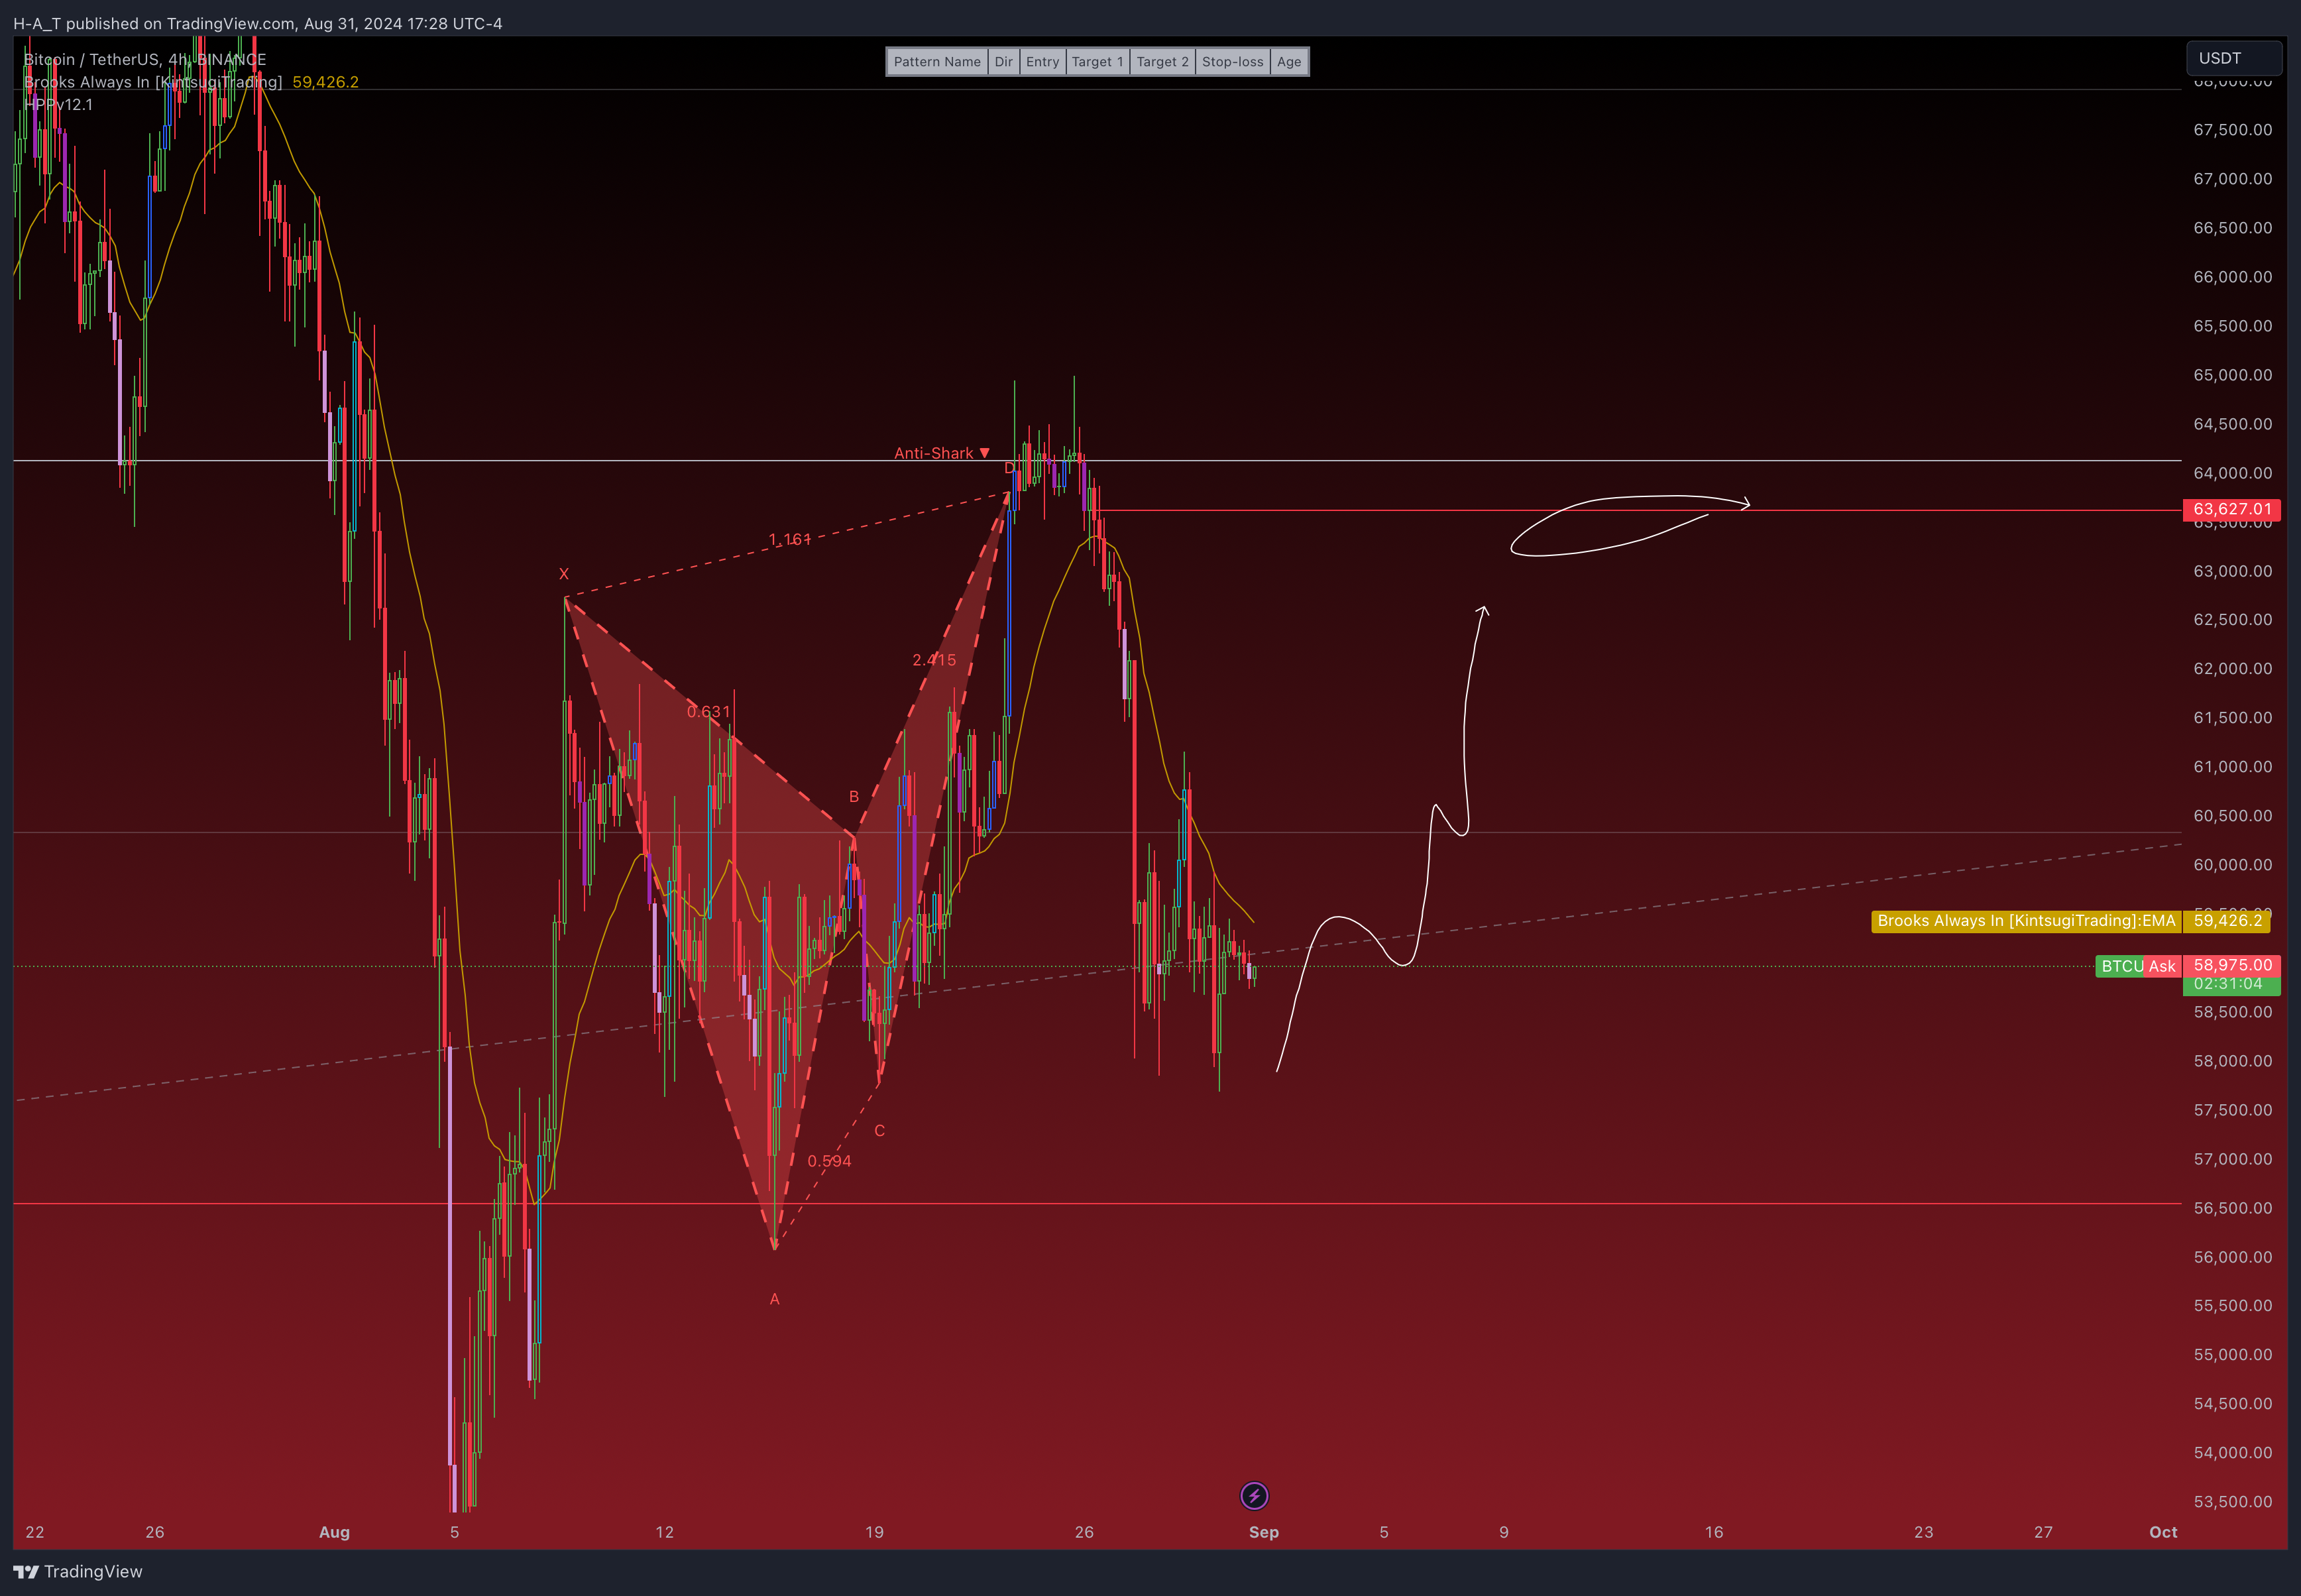Select the Entry column header
This screenshot has width=2301, height=1596.
pyautogui.click(x=1042, y=62)
